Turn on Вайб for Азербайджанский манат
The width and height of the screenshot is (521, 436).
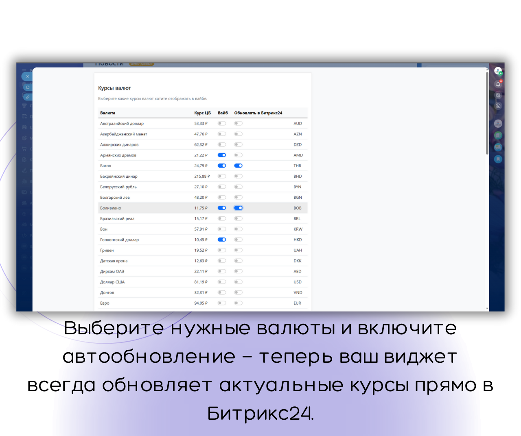[x=222, y=134]
